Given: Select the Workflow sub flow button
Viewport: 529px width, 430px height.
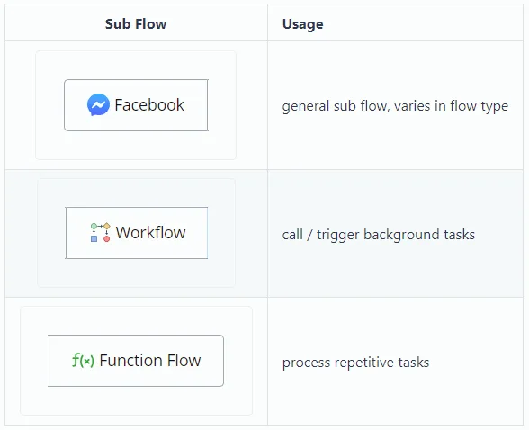Looking at the screenshot, I should coord(137,233).
